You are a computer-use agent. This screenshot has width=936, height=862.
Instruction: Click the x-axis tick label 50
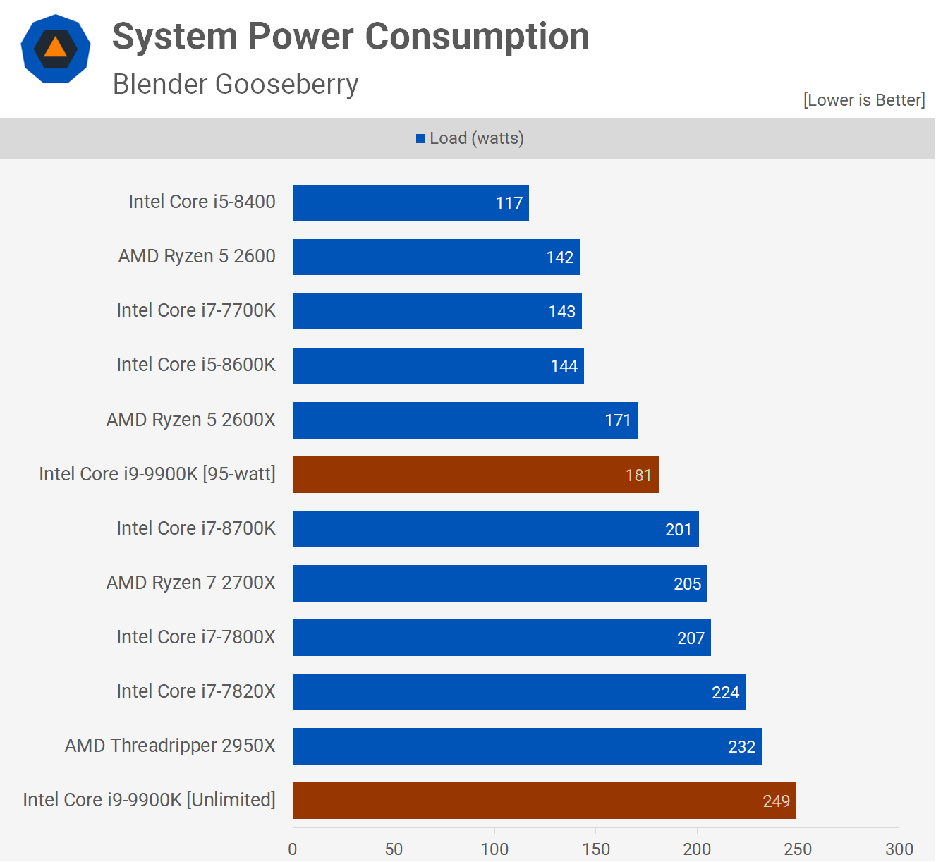click(x=394, y=849)
